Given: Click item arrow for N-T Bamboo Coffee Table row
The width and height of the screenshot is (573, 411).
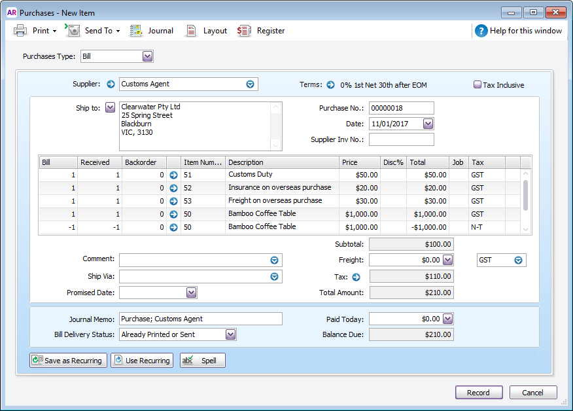Looking at the screenshot, I should (x=173, y=228).
